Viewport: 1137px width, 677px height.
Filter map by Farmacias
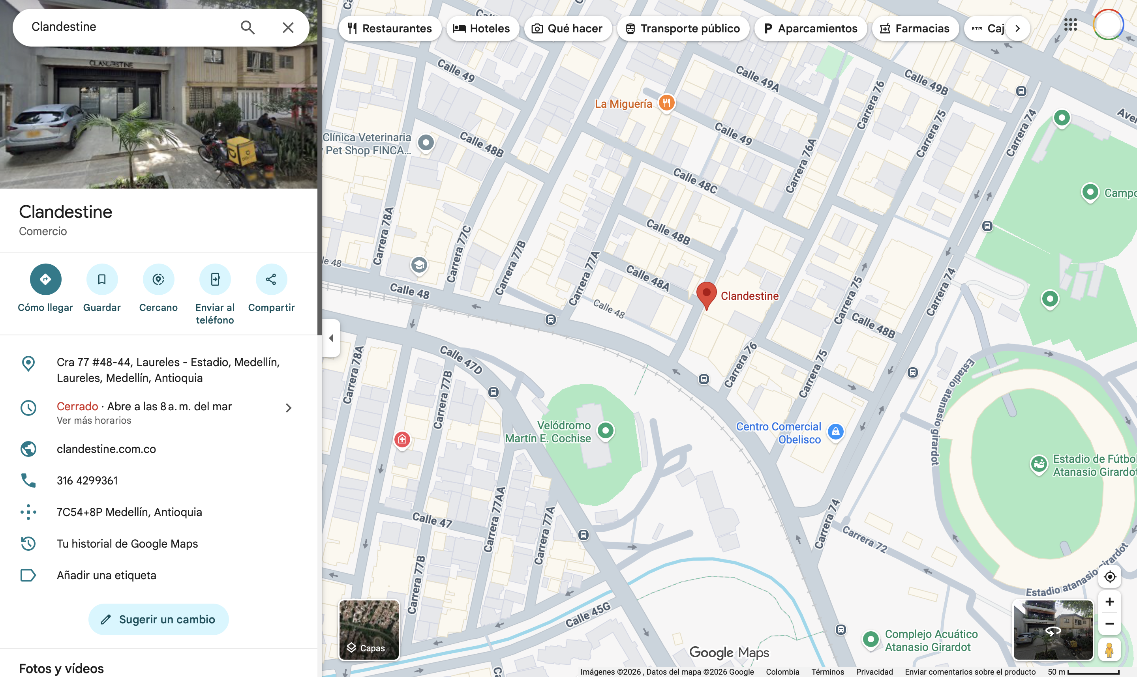click(x=915, y=28)
